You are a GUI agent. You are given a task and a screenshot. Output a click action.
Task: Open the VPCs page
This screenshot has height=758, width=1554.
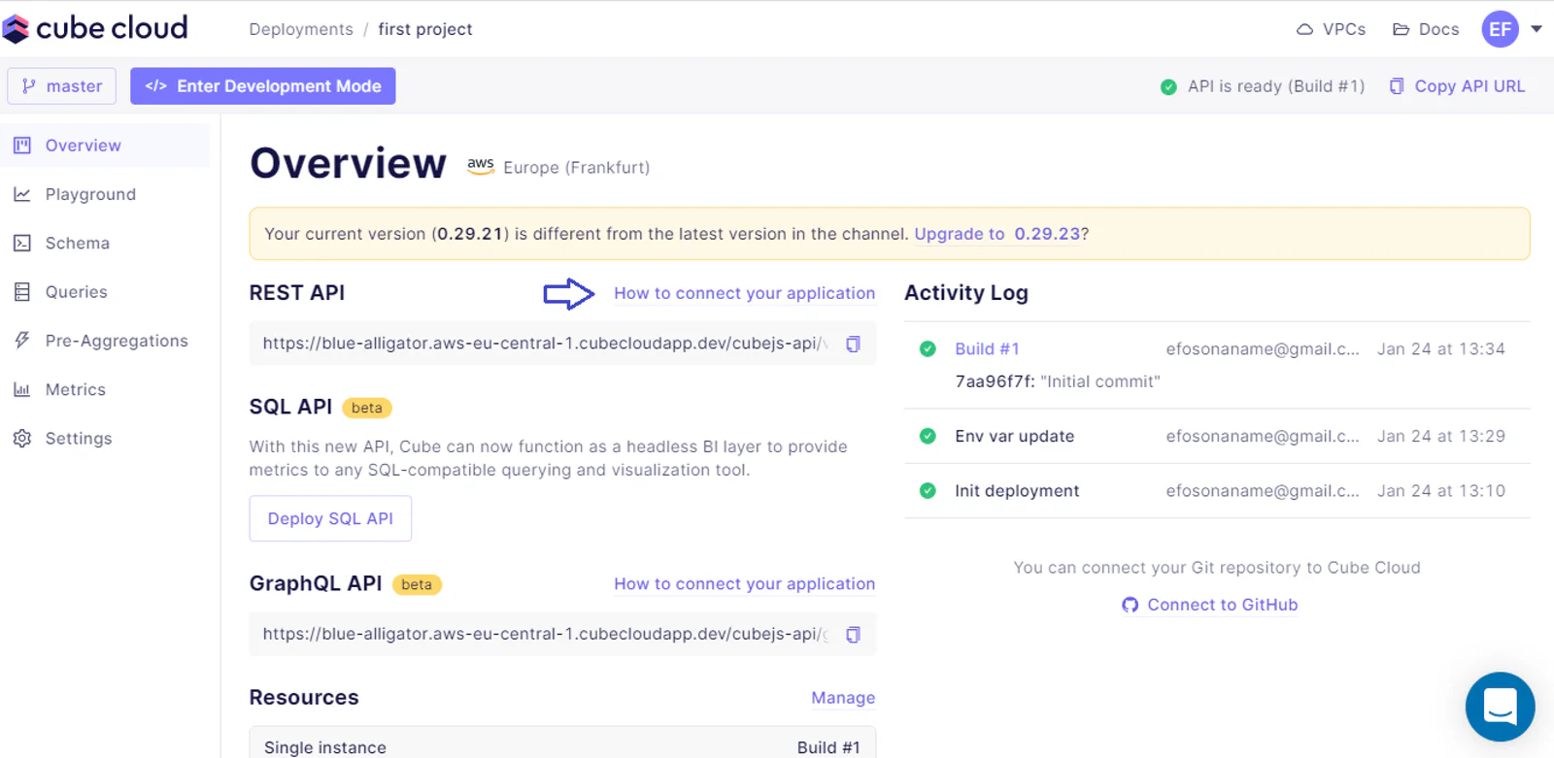click(x=1332, y=29)
